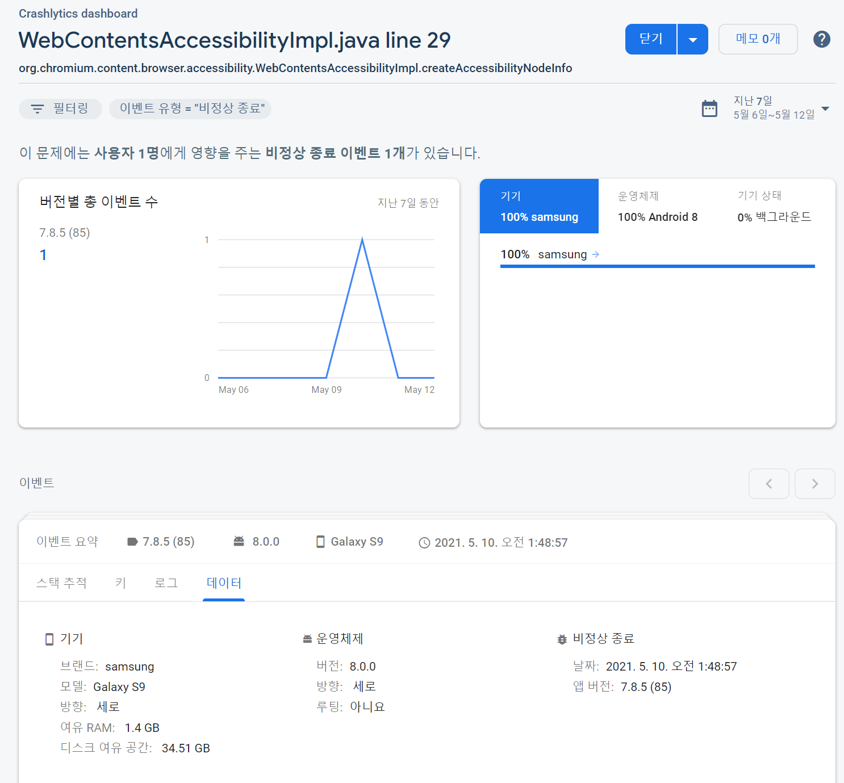
Task: Open the 메모 0개 notes button
Action: (x=758, y=39)
